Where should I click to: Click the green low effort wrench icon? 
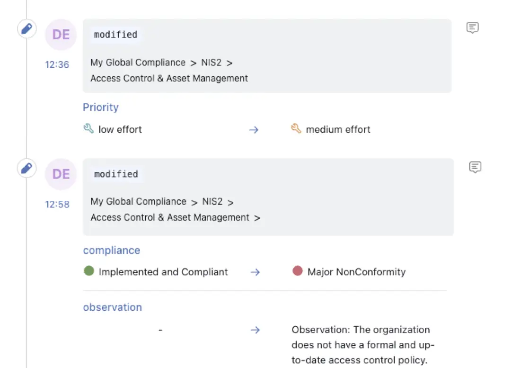click(88, 128)
